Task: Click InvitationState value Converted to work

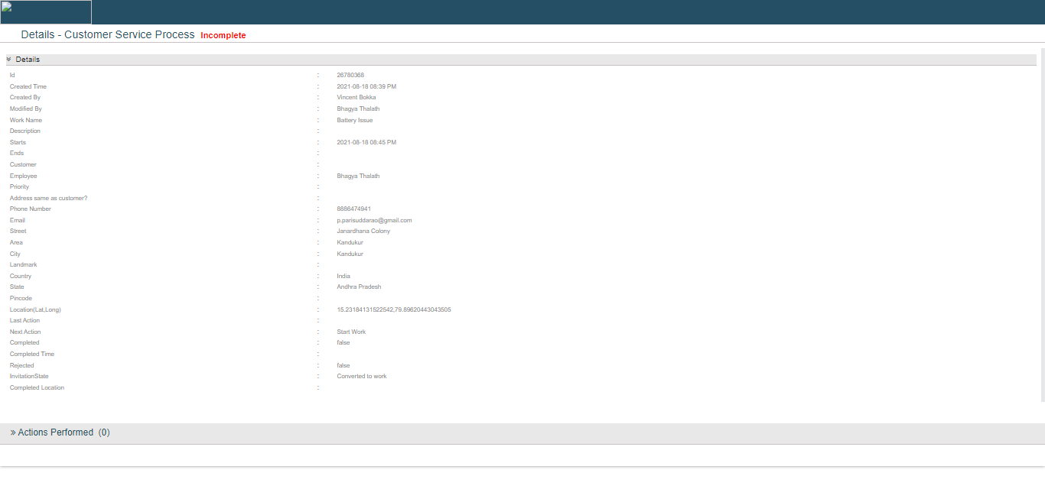Action: [362, 377]
